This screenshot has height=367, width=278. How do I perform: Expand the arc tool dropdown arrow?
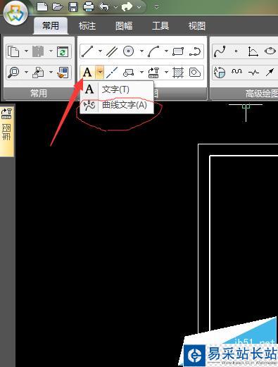(166, 51)
